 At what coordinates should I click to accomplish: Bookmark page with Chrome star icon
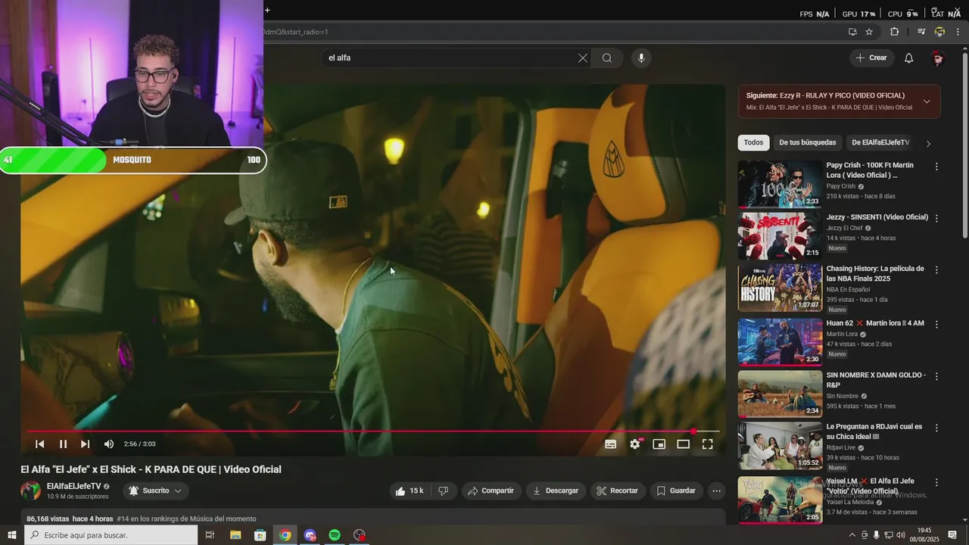[x=869, y=32]
